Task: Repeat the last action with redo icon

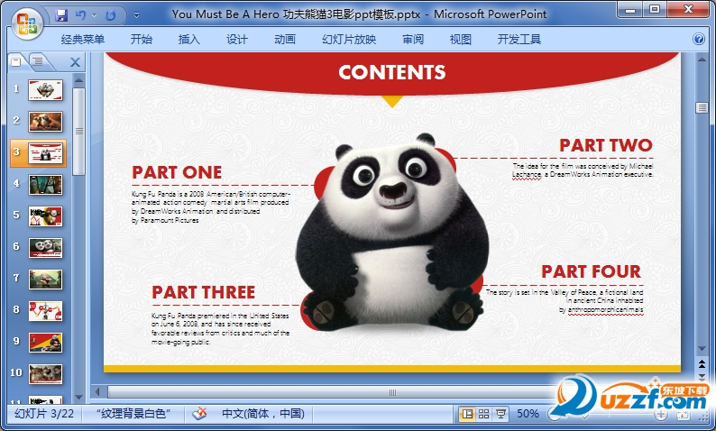Action: pos(110,15)
